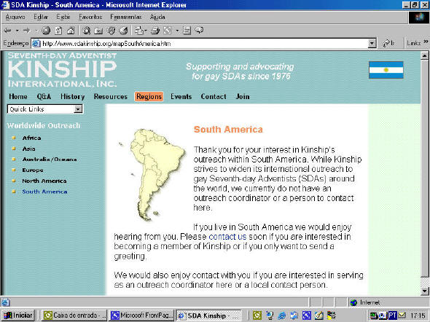Click the Home page toolbar icon
The height and width of the screenshot is (322, 430).
[x=71, y=31]
